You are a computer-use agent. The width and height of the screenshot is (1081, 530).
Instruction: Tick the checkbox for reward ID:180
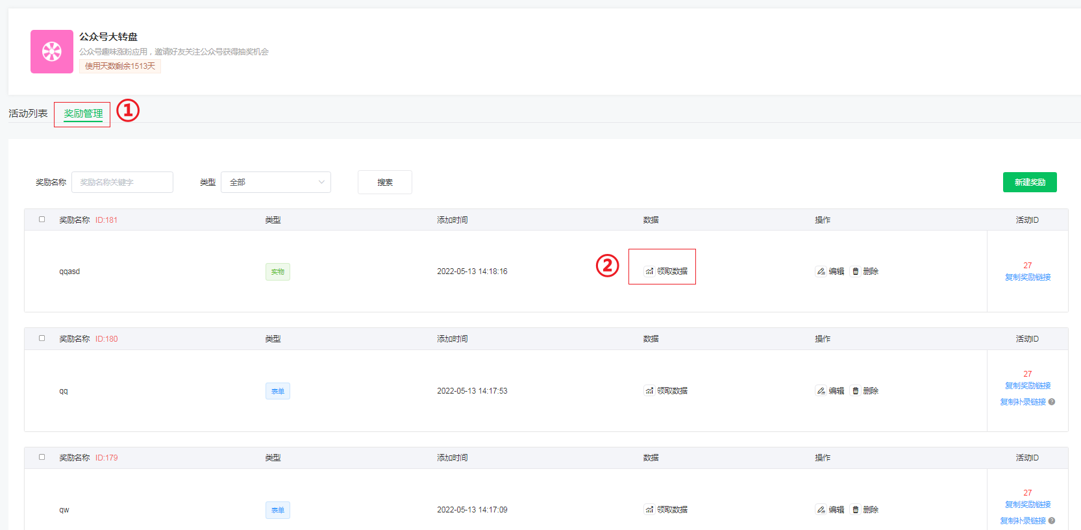click(x=42, y=338)
